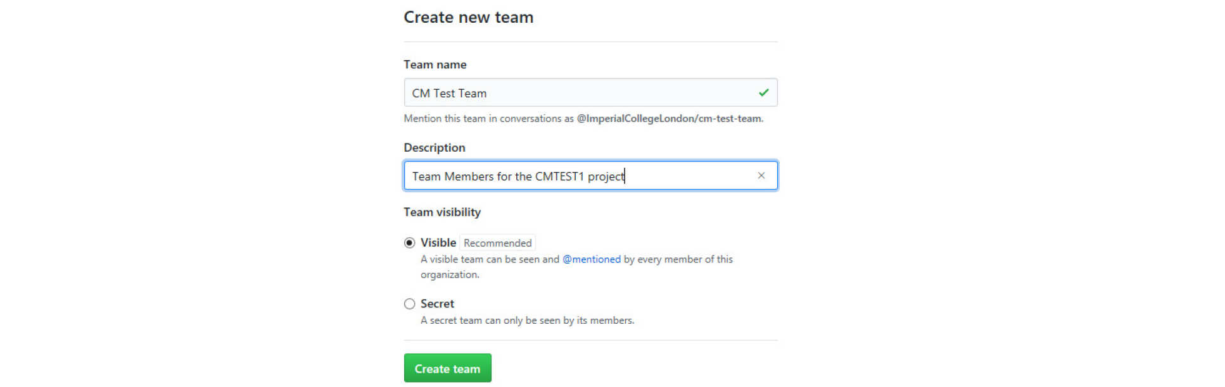This screenshot has height=387, width=1225.
Task: Click the Team name field label
Action: tap(435, 64)
